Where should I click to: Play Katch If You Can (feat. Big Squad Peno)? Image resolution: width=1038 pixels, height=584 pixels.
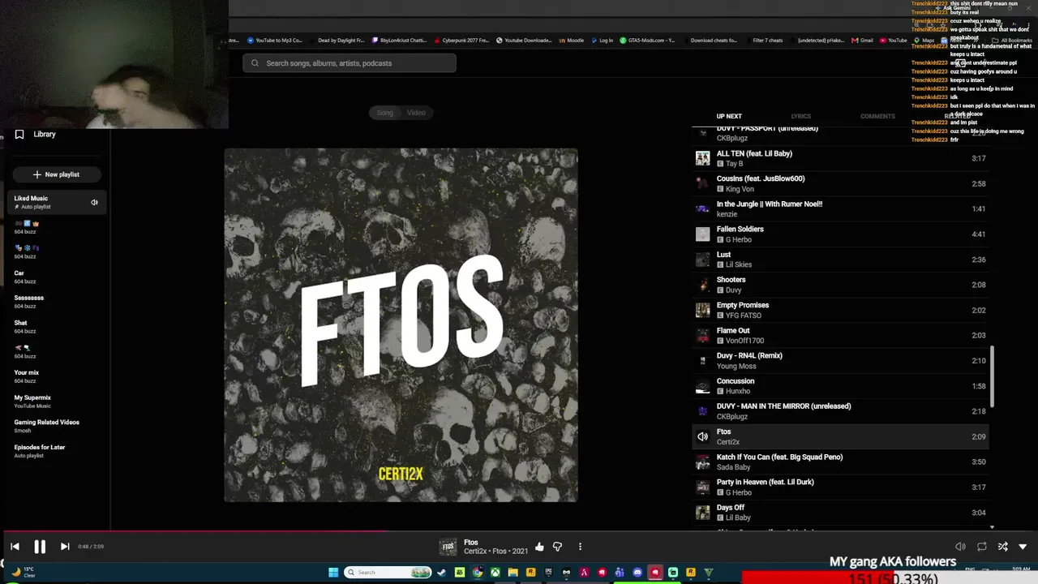841,462
